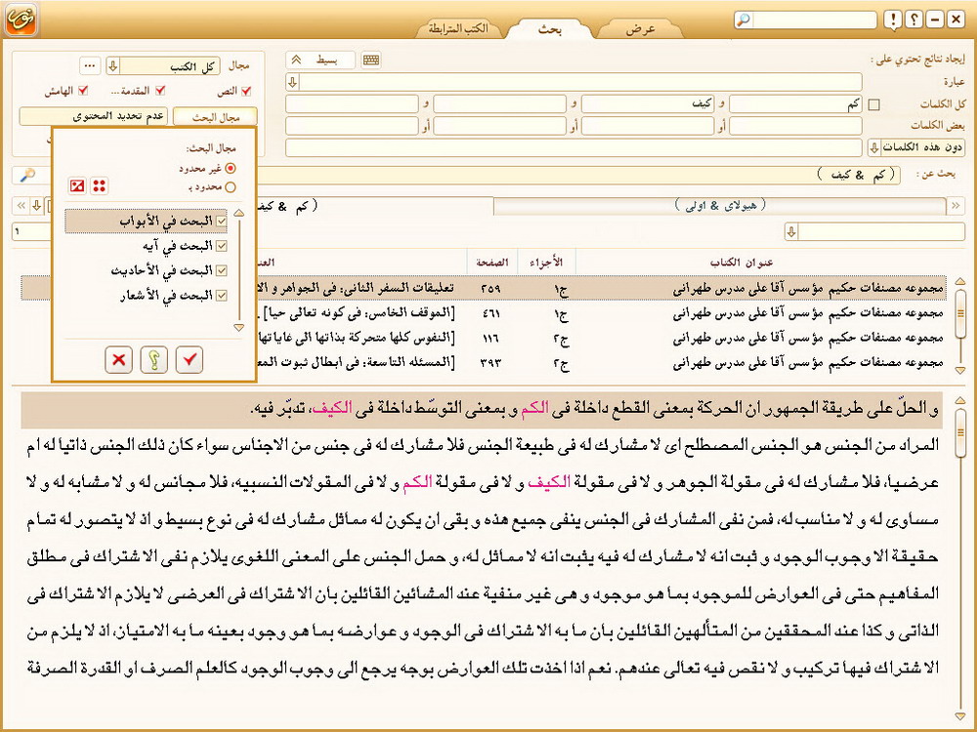This screenshot has width=977, height=732.
Task: Collapse the 'بسيط' search mode expander
Action: [x=296, y=61]
